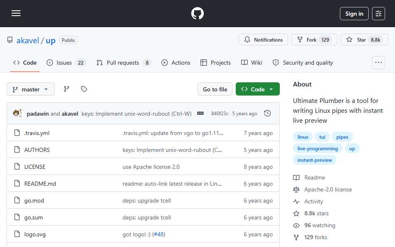Fork the repository
The height and width of the screenshot is (247, 395).
[314, 40]
